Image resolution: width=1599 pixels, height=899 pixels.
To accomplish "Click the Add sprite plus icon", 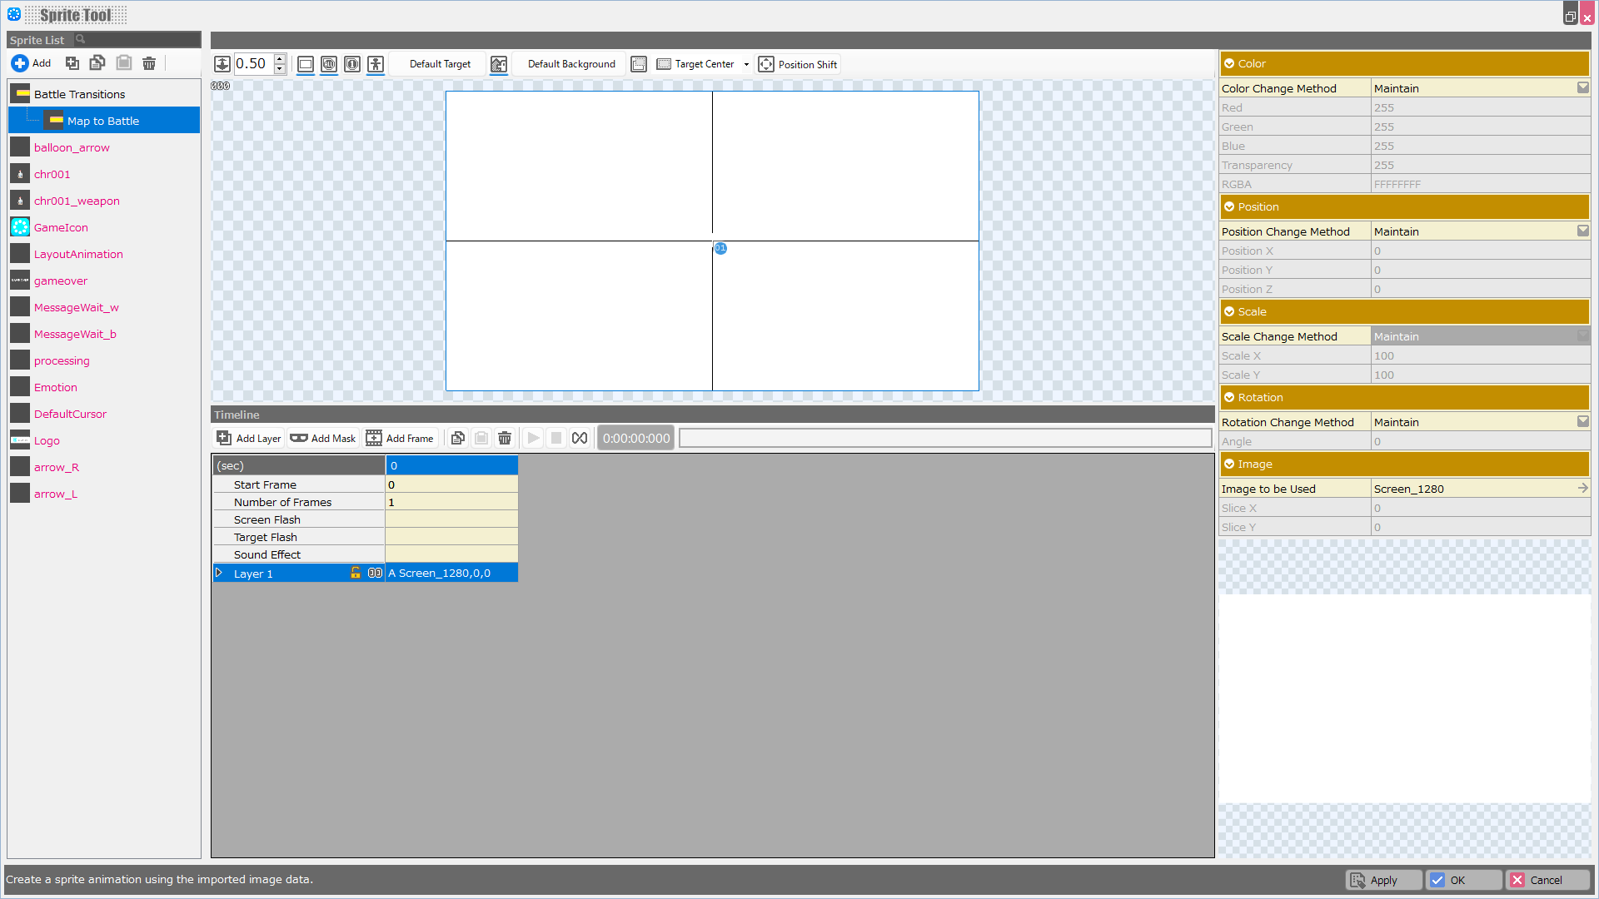I will [20, 63].
